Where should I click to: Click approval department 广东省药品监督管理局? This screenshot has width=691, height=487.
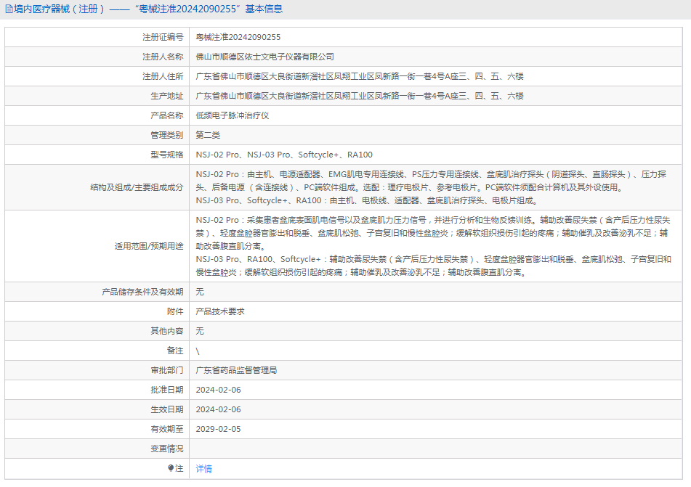tap(236, 370)
